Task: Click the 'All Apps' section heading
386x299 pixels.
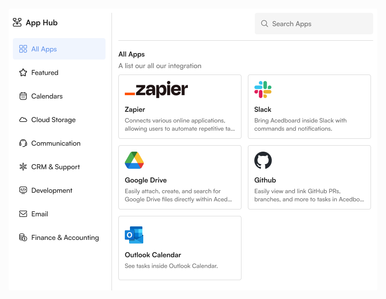Action: click(x=132, y=54)
